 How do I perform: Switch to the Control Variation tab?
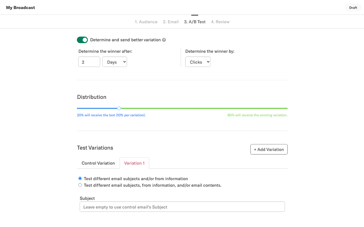98,163
